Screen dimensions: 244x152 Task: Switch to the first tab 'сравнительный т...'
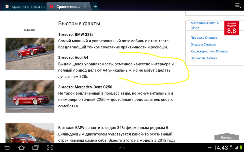click(25, 6)
